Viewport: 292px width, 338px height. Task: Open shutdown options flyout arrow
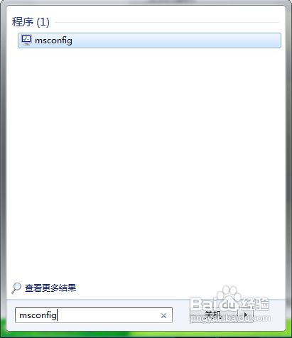[246, 315]
